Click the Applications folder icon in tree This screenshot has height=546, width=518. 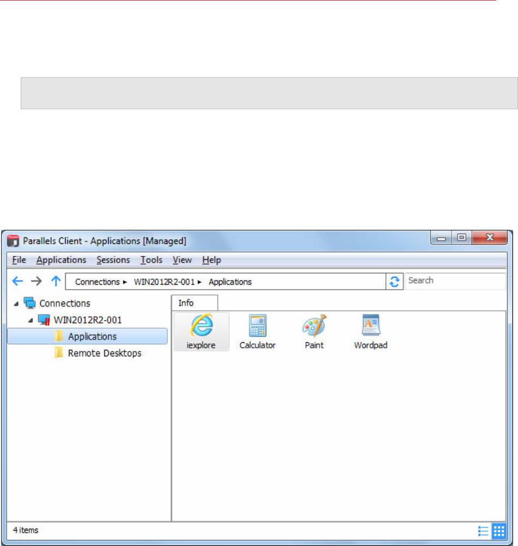[x=59, y=336]
